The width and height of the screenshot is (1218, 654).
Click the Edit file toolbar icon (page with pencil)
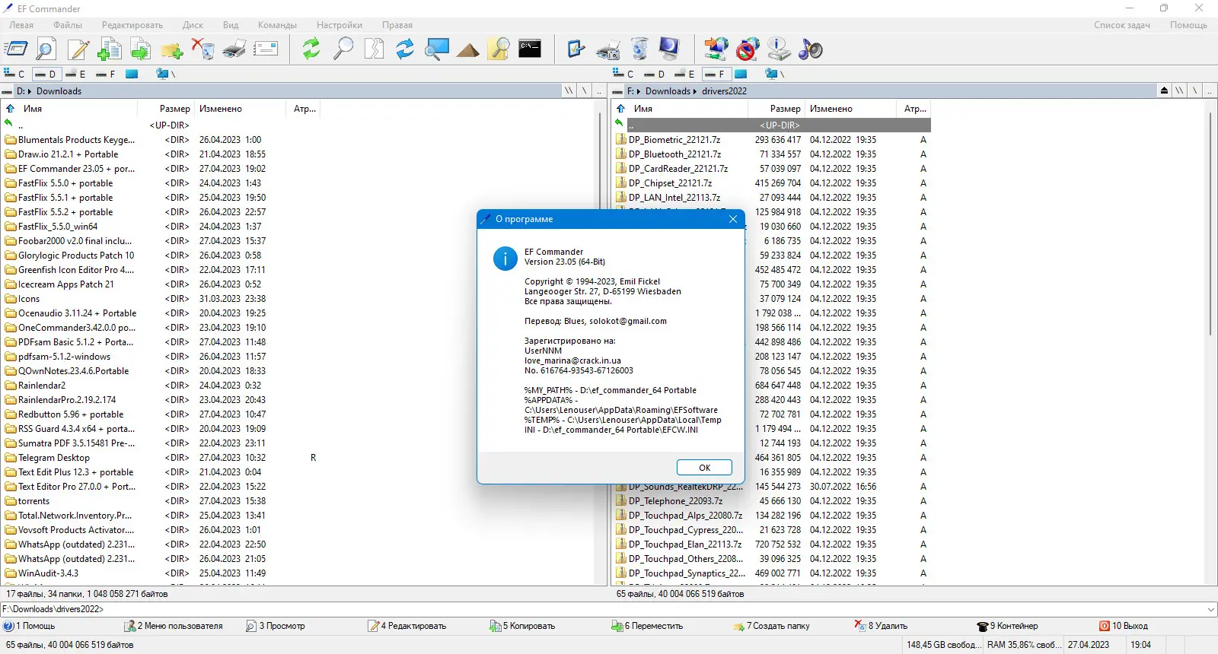click(78, 49)
